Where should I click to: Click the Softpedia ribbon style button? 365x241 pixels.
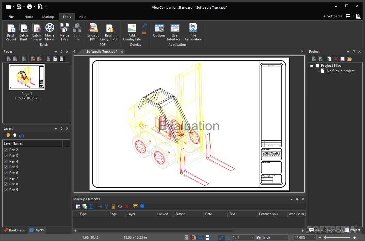[x=333, y=16]
